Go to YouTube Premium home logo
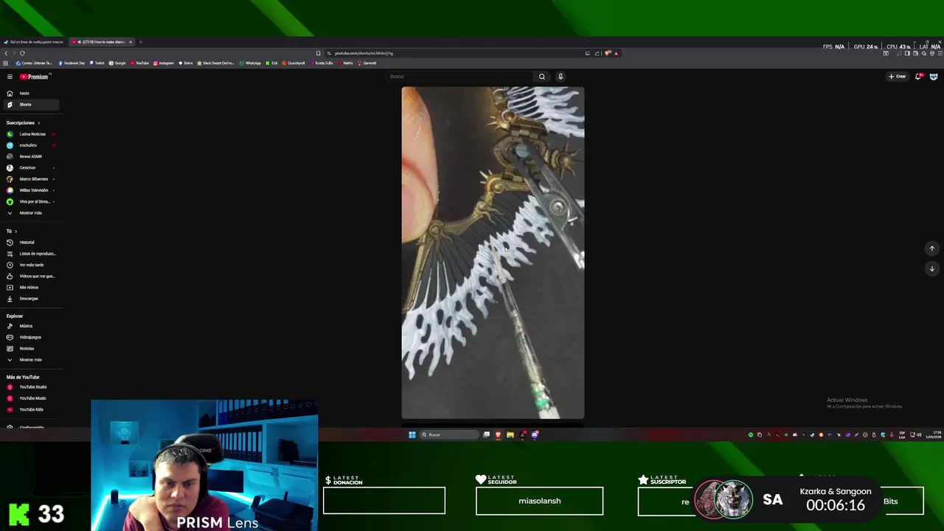This screenshot has width=944, height=531. (34, 77)
